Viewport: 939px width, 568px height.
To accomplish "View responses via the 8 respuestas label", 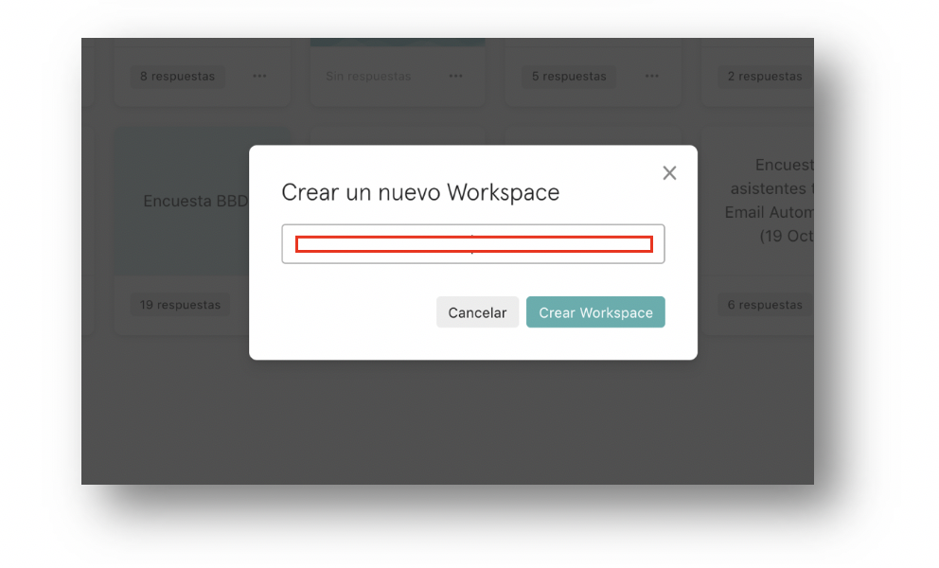I will [x=177, y=77].
